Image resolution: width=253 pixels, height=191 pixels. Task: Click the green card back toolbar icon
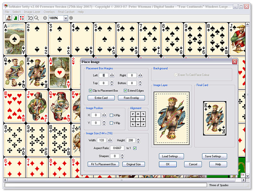pyautogui.click(x=15, y=18)
